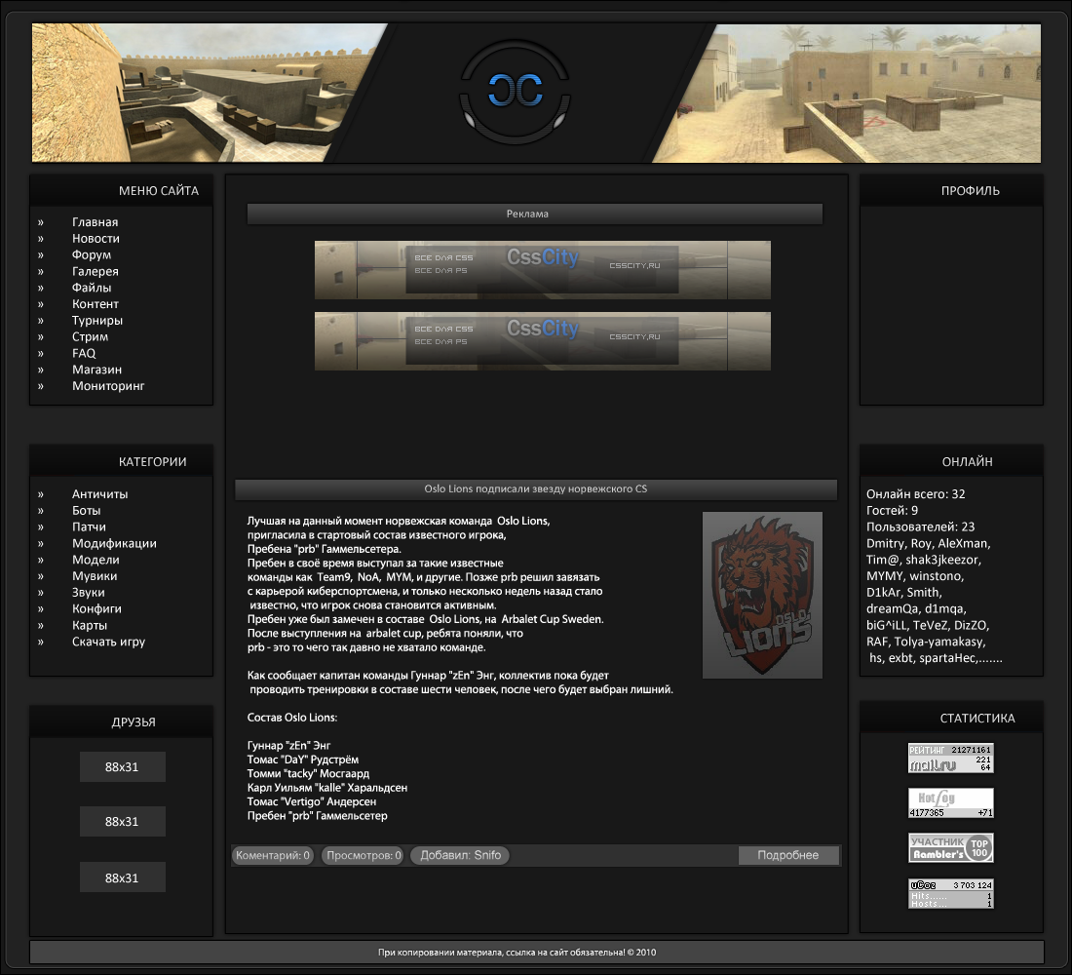Select the Звуки category
1072x975 pixels.
(x=88, y=593)
